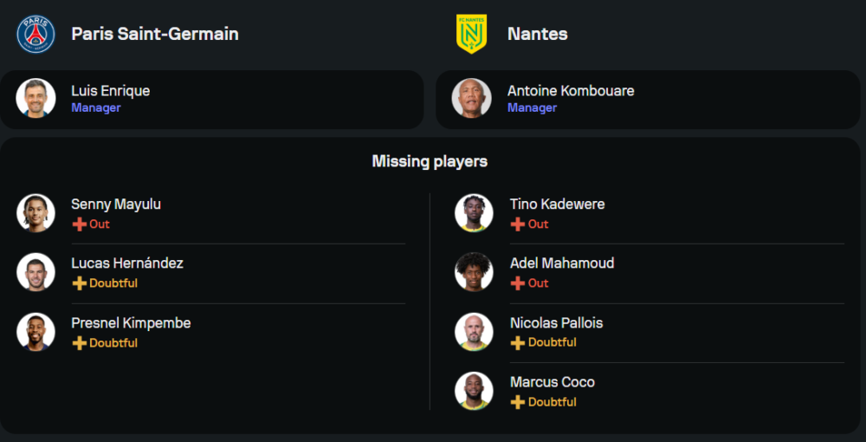Viewport: 866px width, 442px height.
Task: Select Lucas Hernández's player avatar
Action: 36,272
